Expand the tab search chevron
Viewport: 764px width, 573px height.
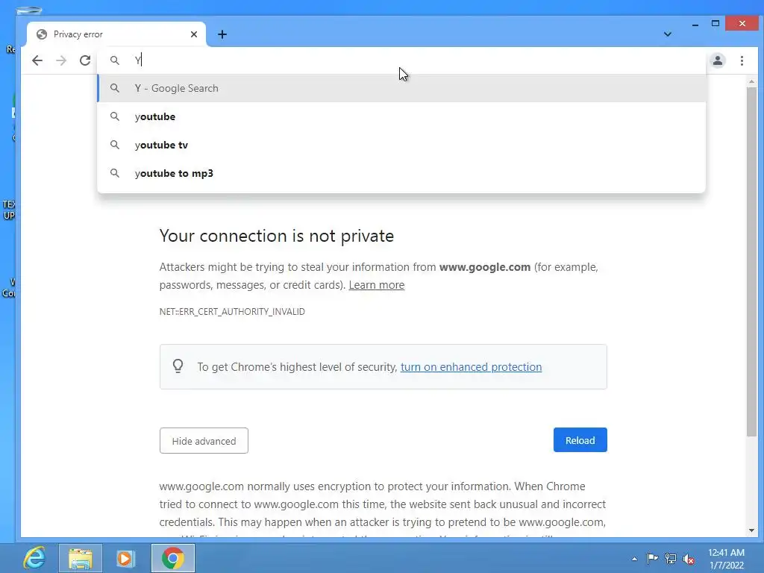point(668,34)
